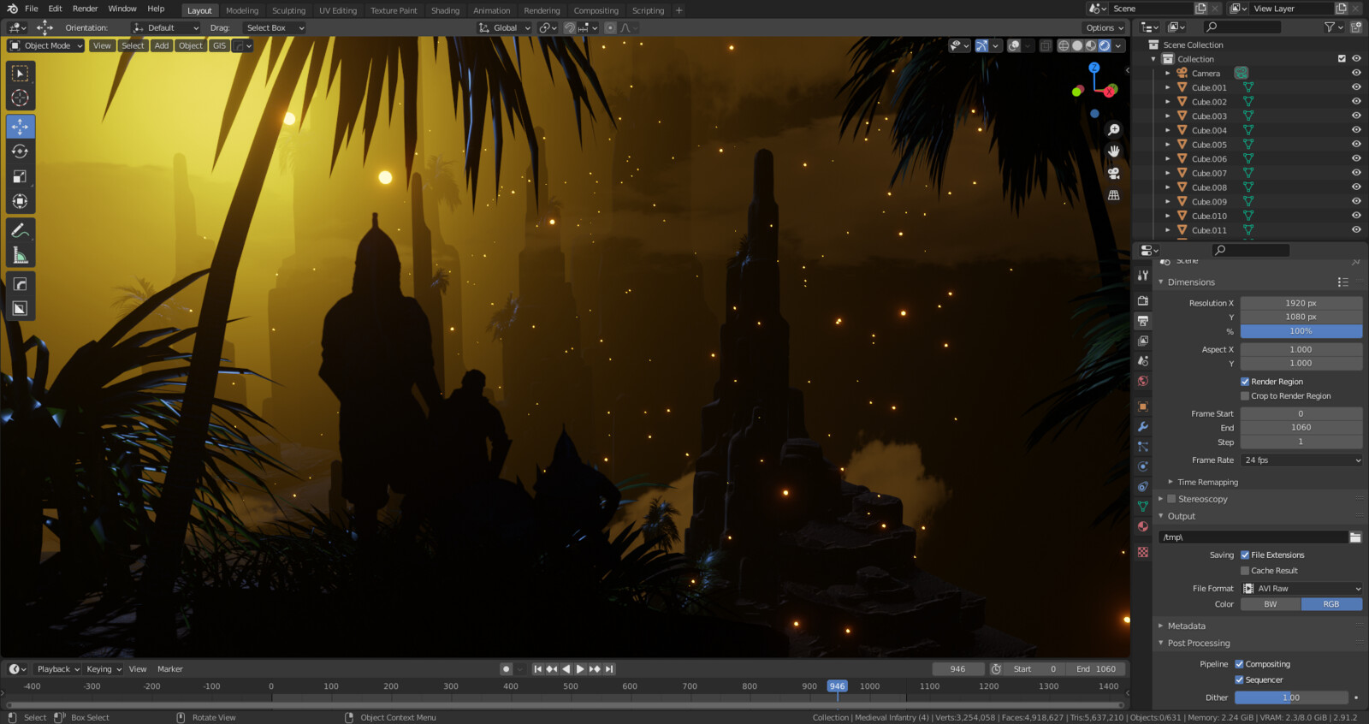Click the Dither value slider
The image size is (1369, 724).
(1291, 697)
